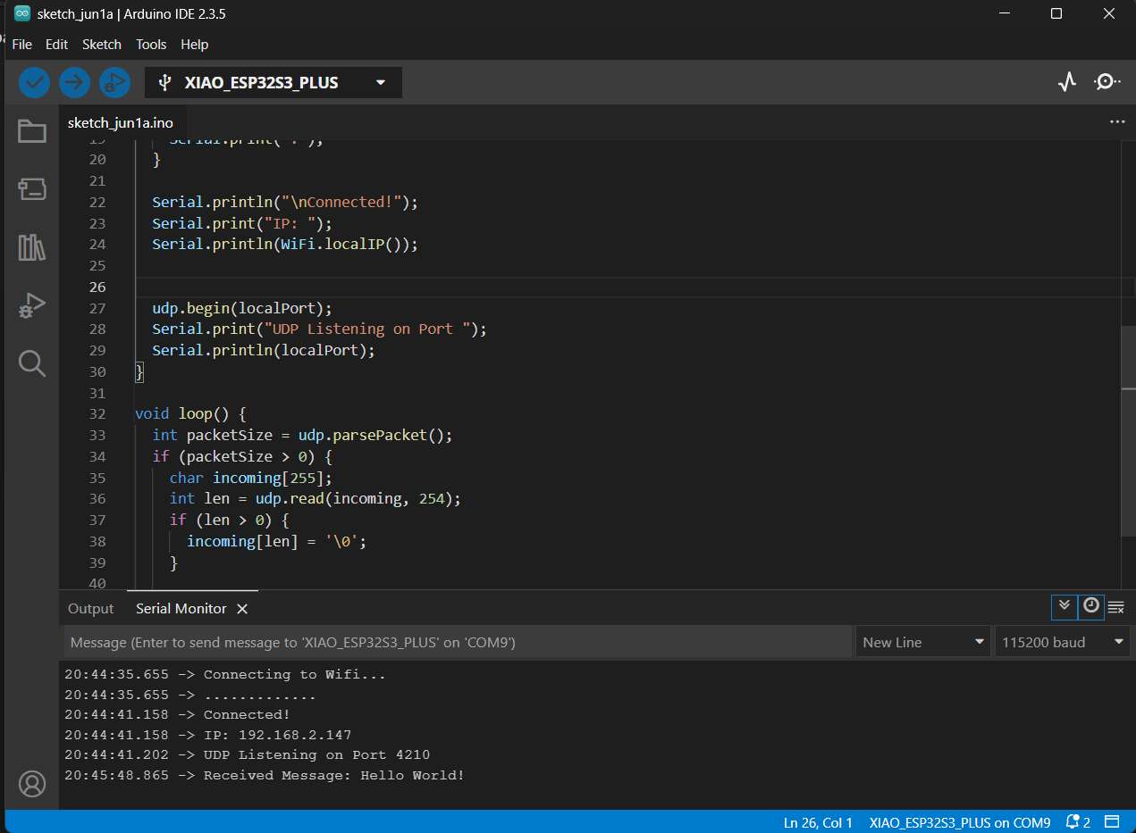The image size is (1136, 833).
Task: Open the Tools menu
Action: click(151, 45)
